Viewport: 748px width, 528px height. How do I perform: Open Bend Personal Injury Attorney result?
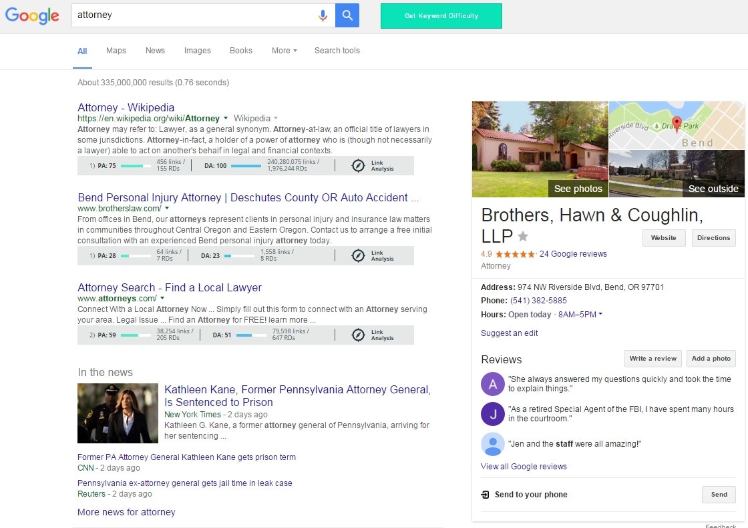[248, 197]
